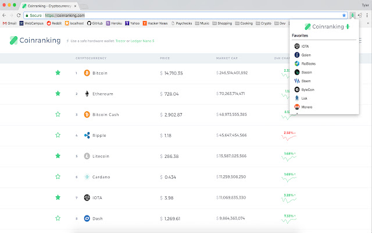Toggle the Litecoin favorite star
Viewport: 372px width, 233px height.
(x=58, y=156)
